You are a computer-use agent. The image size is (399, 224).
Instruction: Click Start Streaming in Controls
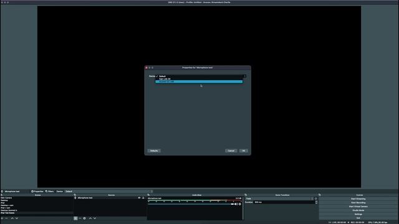pyautogui.click(x=358, y=199)
